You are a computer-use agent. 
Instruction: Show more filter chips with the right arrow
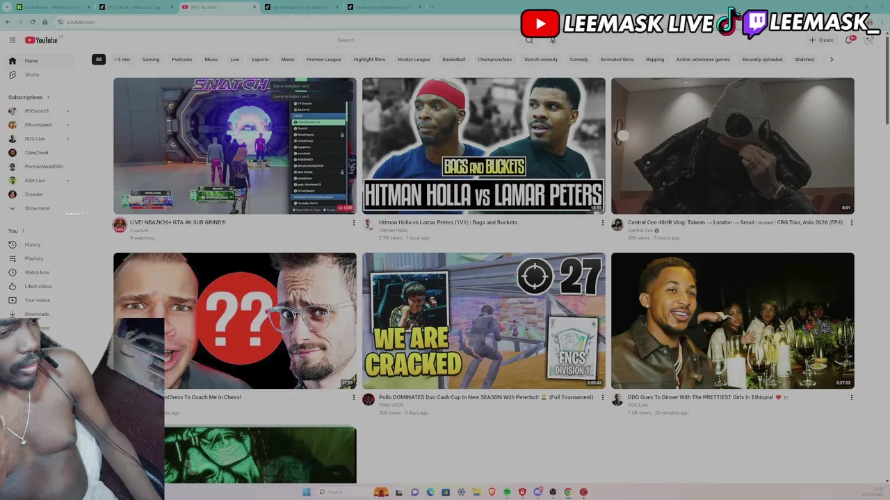pos(832,59)
